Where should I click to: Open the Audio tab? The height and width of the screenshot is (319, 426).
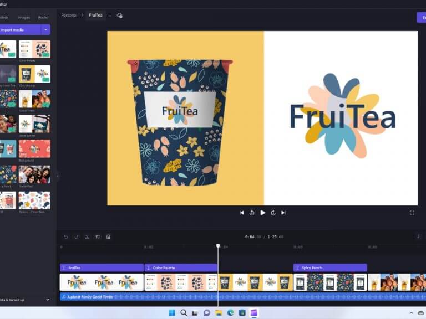43,17
